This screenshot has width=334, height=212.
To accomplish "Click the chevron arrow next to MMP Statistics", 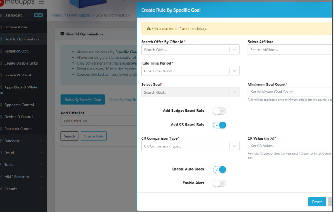I will [42, 177].
